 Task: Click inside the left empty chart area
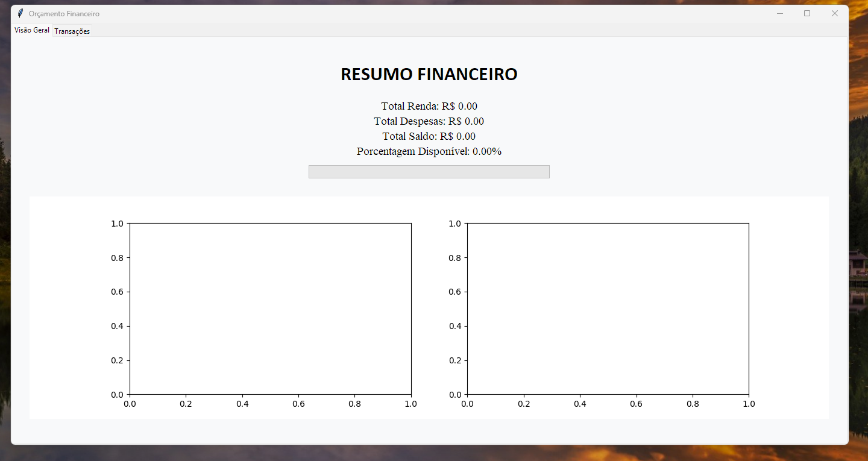click(x=270, y=309)
